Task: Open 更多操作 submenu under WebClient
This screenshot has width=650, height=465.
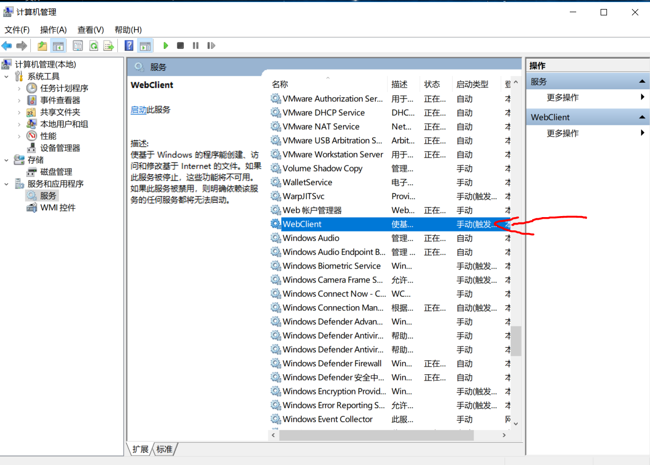Action: [x=587, y=133]
